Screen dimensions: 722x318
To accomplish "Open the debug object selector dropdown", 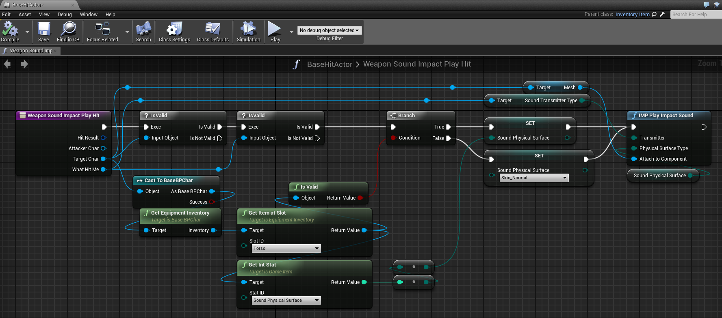I will click(329, 30).
